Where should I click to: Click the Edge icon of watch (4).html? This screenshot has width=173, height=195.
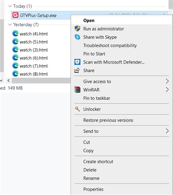(15, 34)
